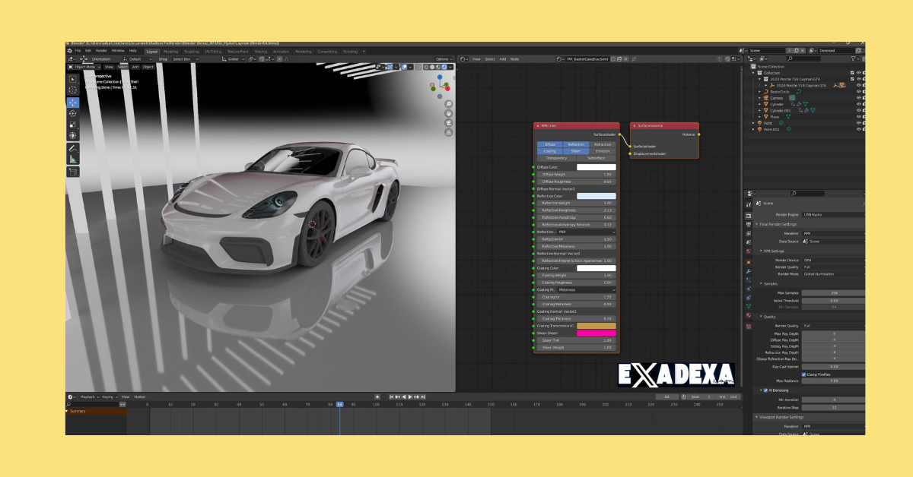Switch to the Rendering workspace tab

(302, 51)
